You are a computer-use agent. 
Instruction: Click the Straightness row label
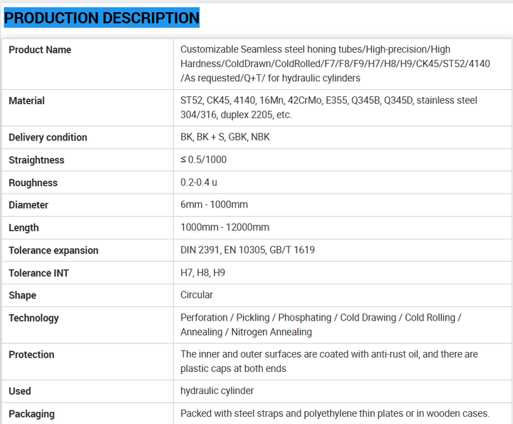tap(36, 160)
